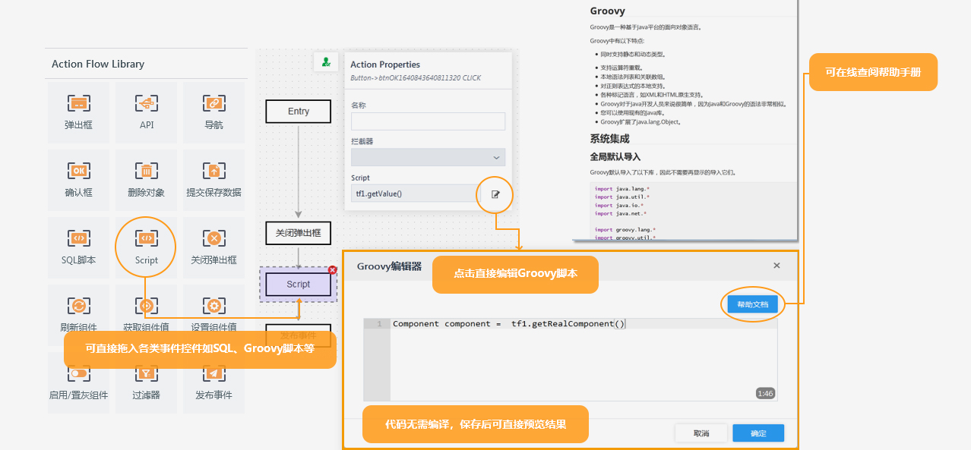The height and width of the screenshot is (450, 971).
Task: Open the script edit pencil icon
Action: point(495,194)
